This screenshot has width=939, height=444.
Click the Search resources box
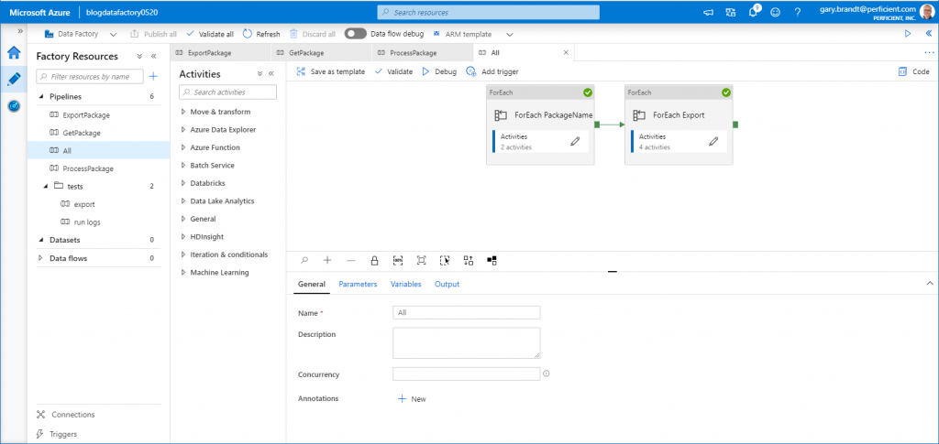488,12
